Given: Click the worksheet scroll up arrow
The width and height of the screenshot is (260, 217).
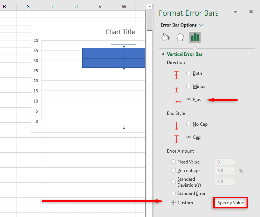Looking at the screenshot, I should pyautogui.click(x=149, y=6).
